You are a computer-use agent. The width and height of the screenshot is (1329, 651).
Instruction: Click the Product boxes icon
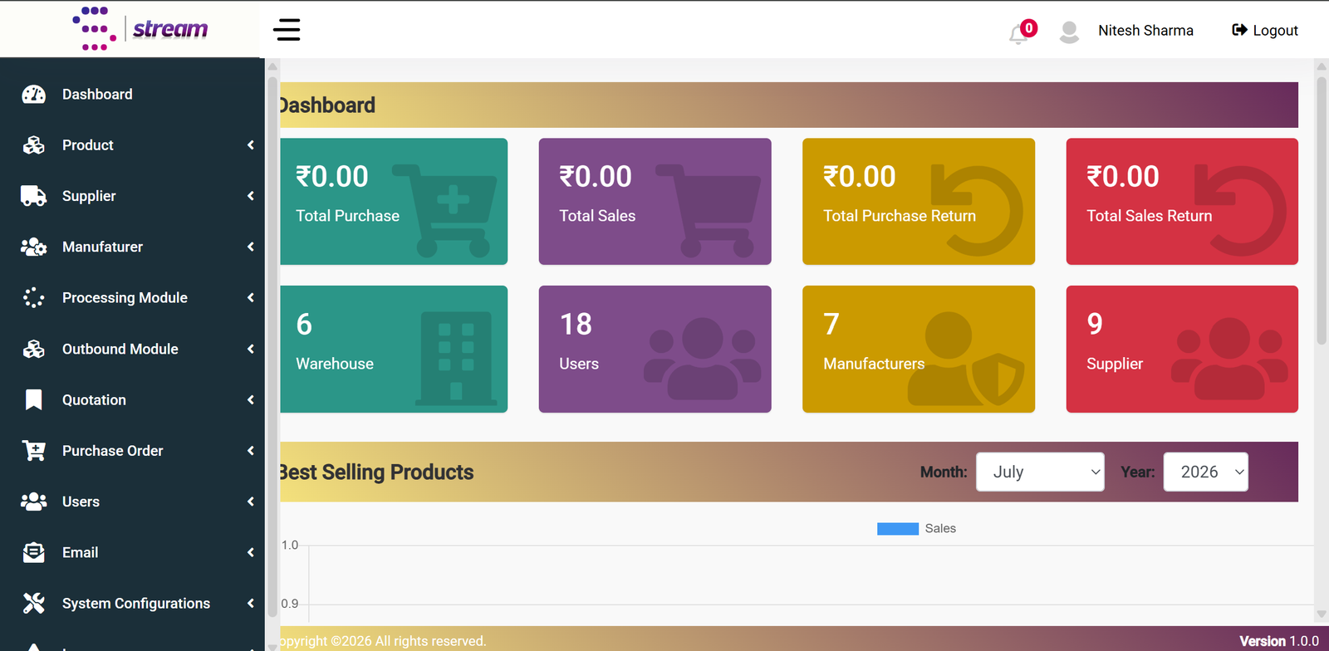pyautogui.click(x=34, y=145)
